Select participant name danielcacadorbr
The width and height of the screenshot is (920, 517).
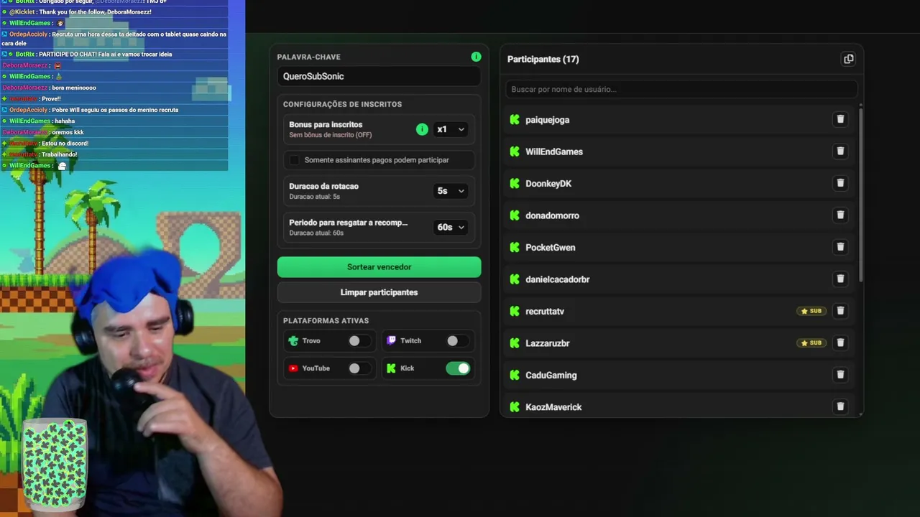pos(557,279)
